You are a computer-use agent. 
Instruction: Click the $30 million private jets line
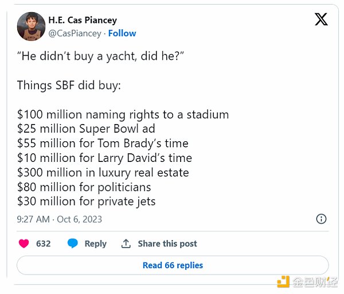click(x=86, y=201)
